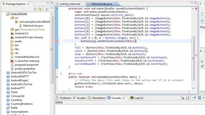Select CountingProblems project
This screenshot has width=205, height=115.
click(x=22, y=104)
